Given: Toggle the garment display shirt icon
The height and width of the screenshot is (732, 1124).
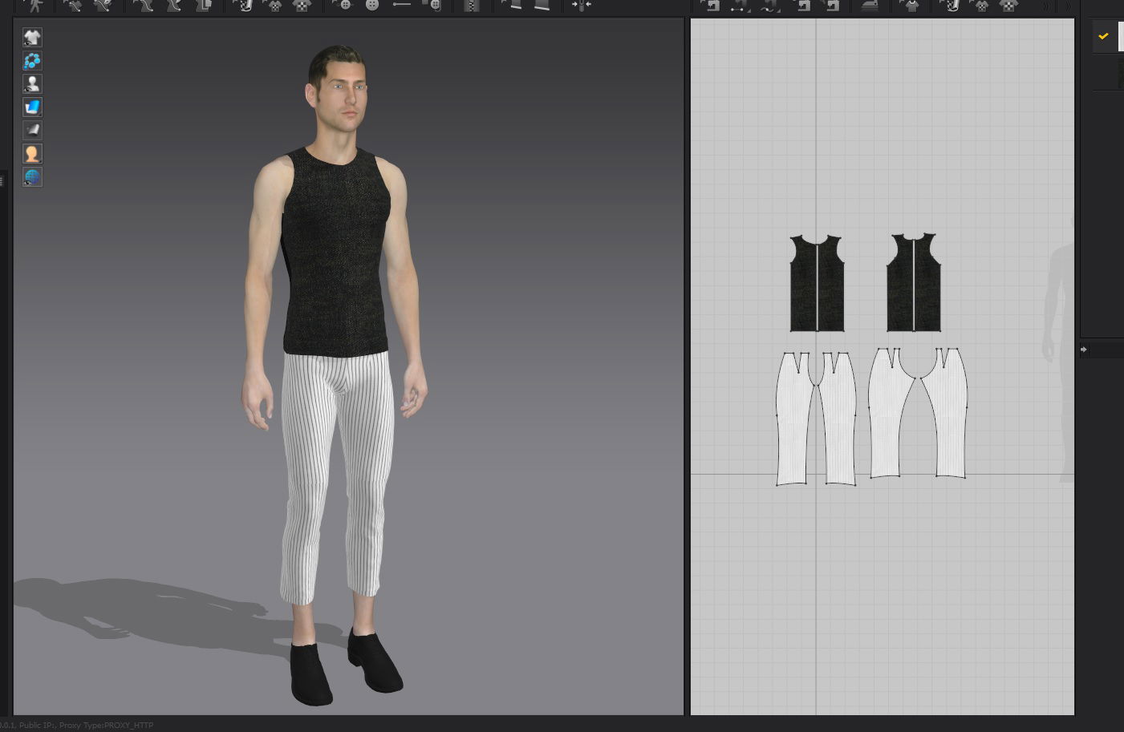Looking at the screenshot, I should pyautogui.click(x=32, y=38).
